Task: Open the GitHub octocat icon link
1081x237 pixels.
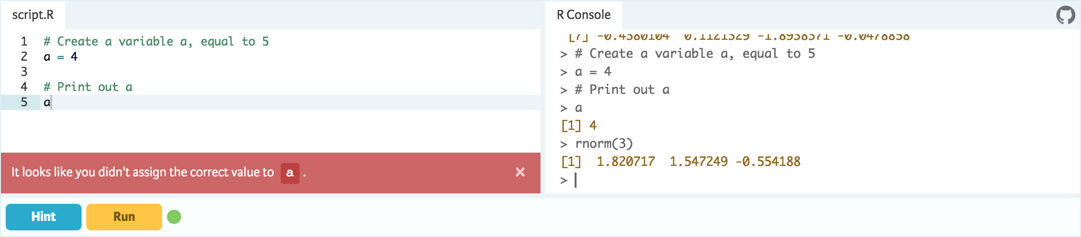Action: point(1065,15)
